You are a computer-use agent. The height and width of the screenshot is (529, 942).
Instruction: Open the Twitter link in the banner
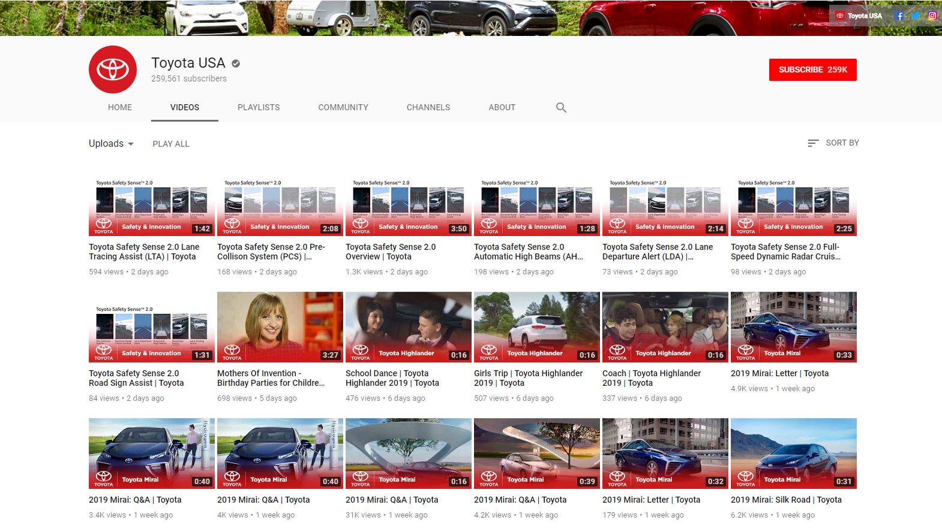coord(915,16)
